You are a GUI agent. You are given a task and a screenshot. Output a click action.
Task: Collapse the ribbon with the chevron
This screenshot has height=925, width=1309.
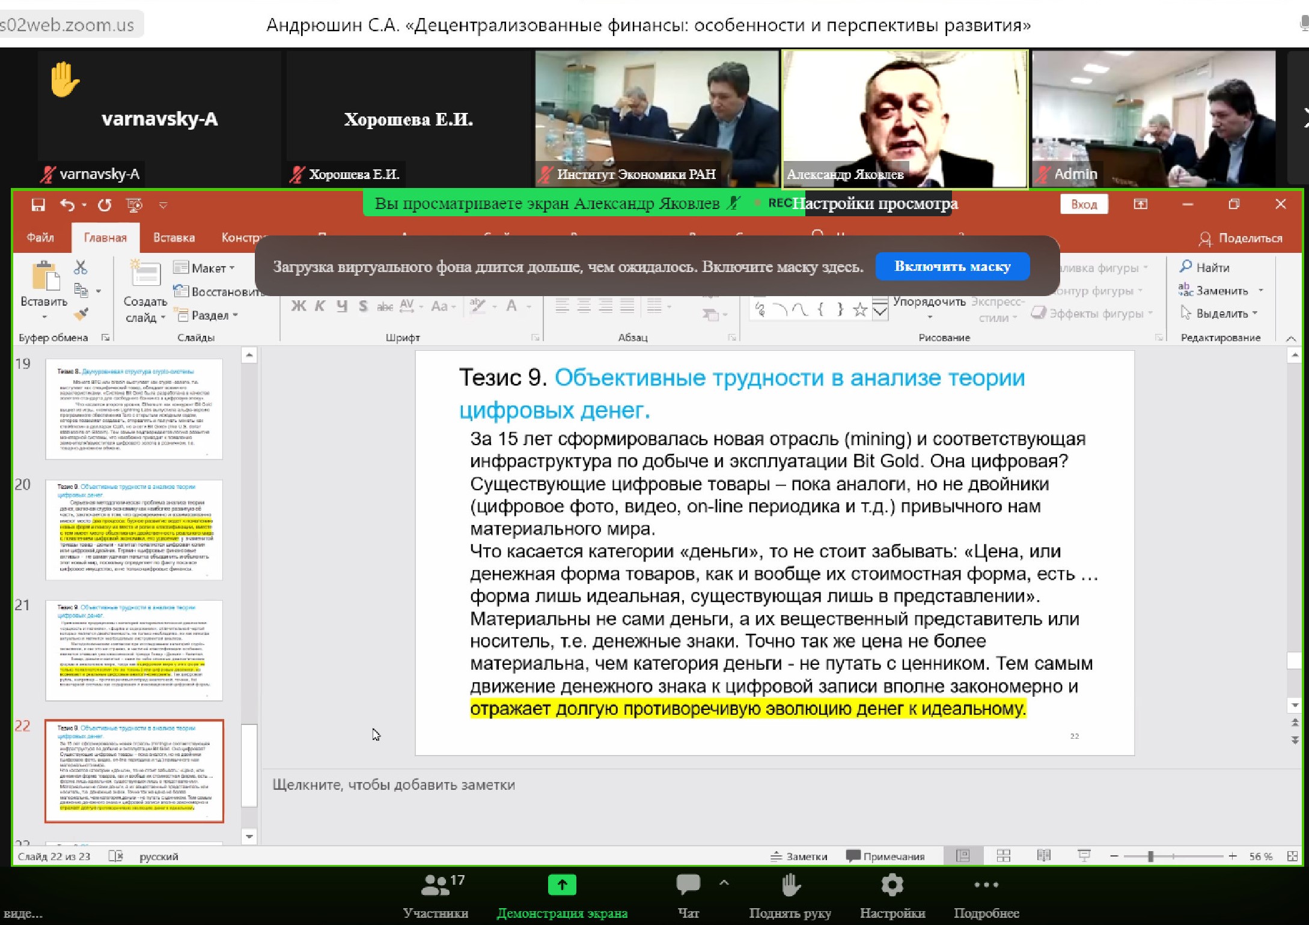[x=1291, y=338]
